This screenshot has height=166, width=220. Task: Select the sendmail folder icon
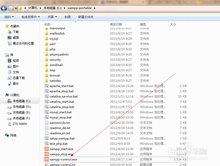pyautogui.click(x=47, y=65)
